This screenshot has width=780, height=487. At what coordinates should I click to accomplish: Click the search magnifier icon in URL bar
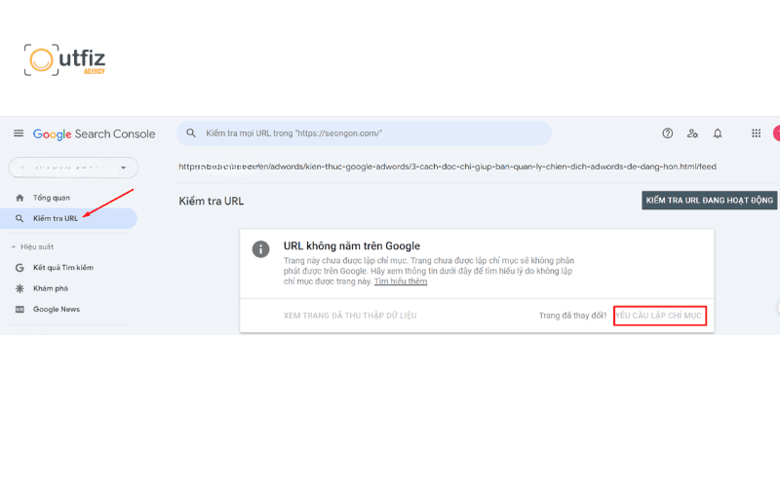tap(191, 133)
